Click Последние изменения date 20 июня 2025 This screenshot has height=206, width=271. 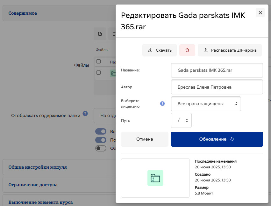[213, 167]
